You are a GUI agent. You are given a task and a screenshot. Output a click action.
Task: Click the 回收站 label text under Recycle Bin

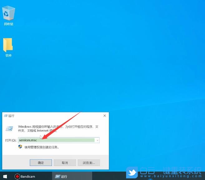pos(8,24)
